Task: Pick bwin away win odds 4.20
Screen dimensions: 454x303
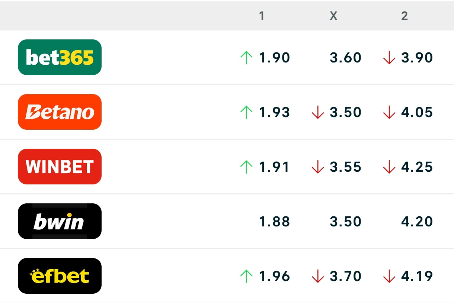Action: (417, 222)
